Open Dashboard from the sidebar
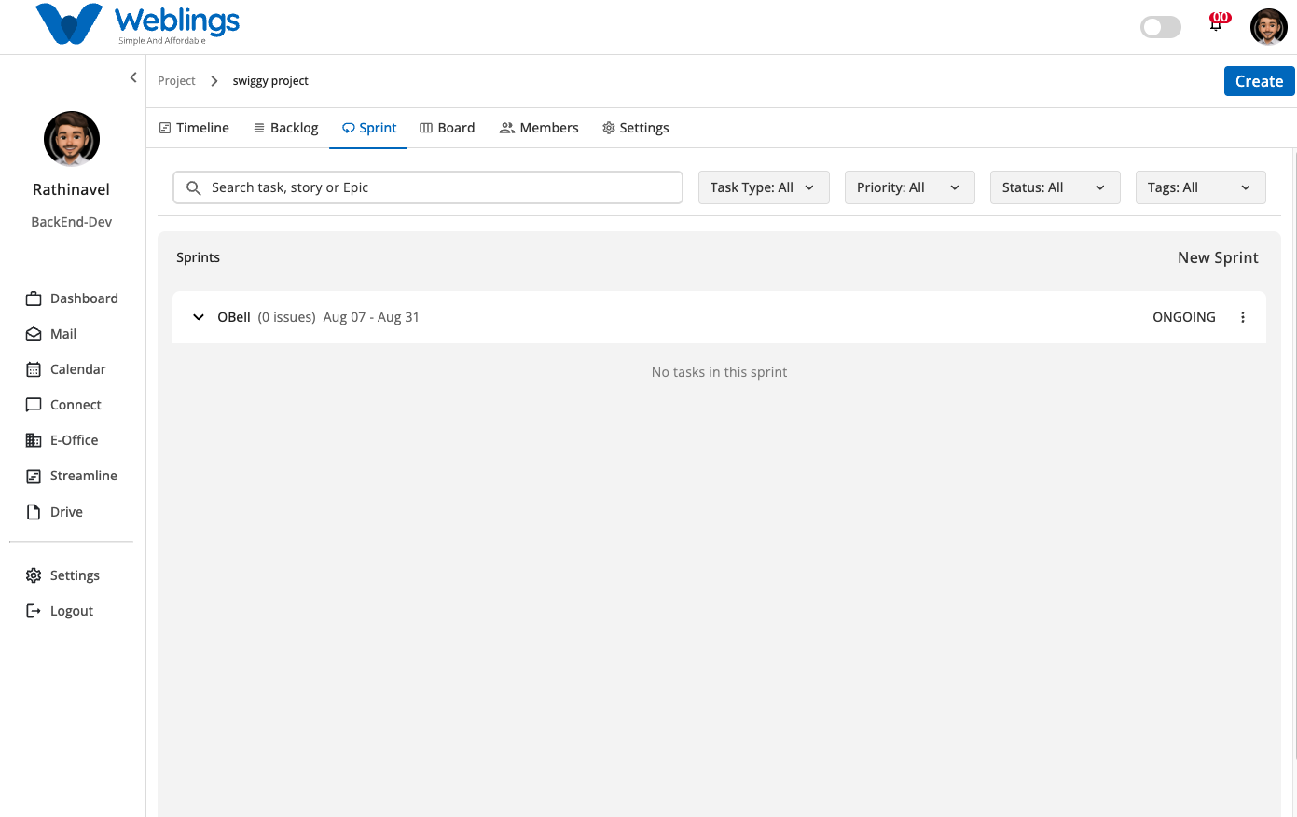This screenshot has height=817, width=1297. tap(72, 298)
